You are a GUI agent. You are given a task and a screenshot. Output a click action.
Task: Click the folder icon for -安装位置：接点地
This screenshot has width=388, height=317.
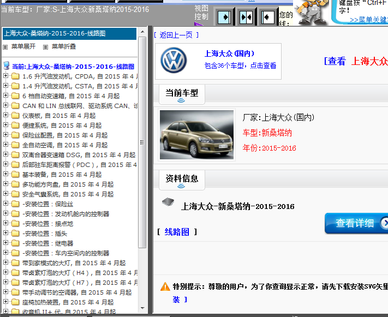[x=15, y=224]
